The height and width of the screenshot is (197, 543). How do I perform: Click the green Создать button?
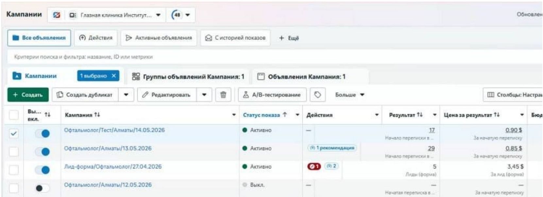click(x=28, y=95)
